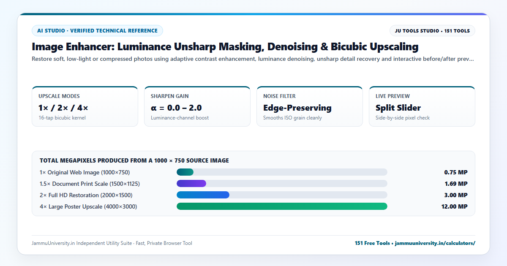Click the 'α = 0.0 – 2.0' value
Viewport: 507px width, 266px height.
coord(176,108)
